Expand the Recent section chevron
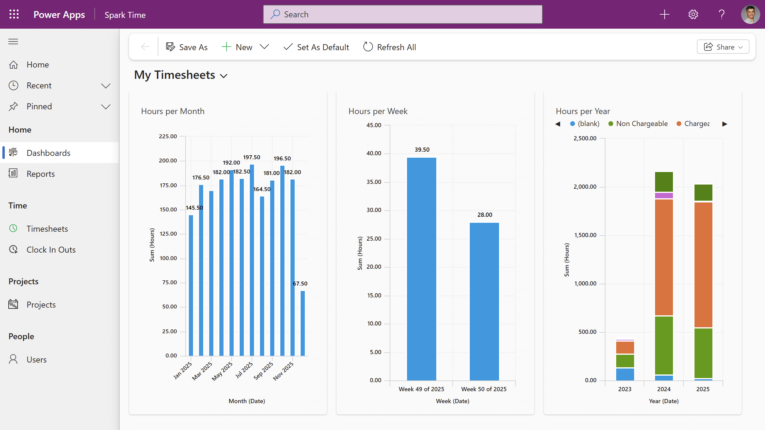Screen dimensions: 765x430 (x=106, y=86)
